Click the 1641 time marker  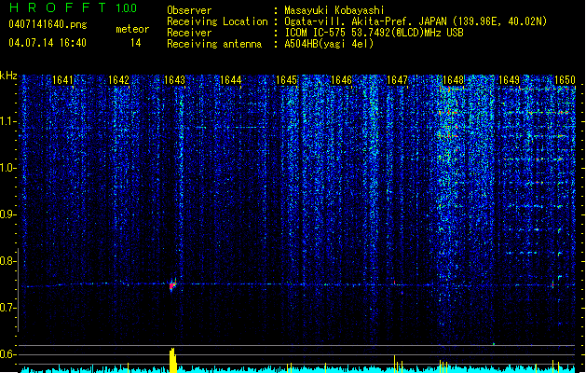point(62,80)
